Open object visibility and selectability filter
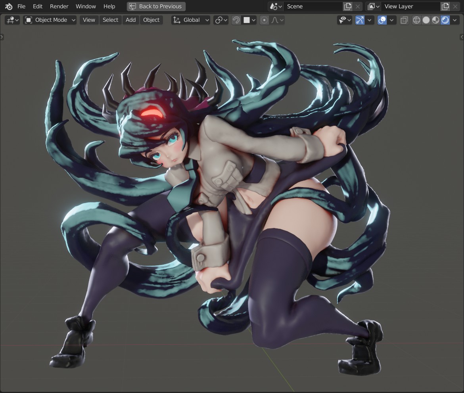 (x=345, y=20)
